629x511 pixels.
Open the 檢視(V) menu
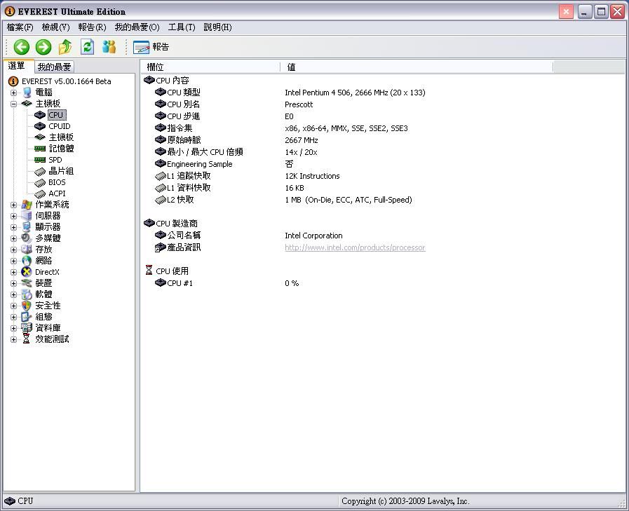point(56,27)
